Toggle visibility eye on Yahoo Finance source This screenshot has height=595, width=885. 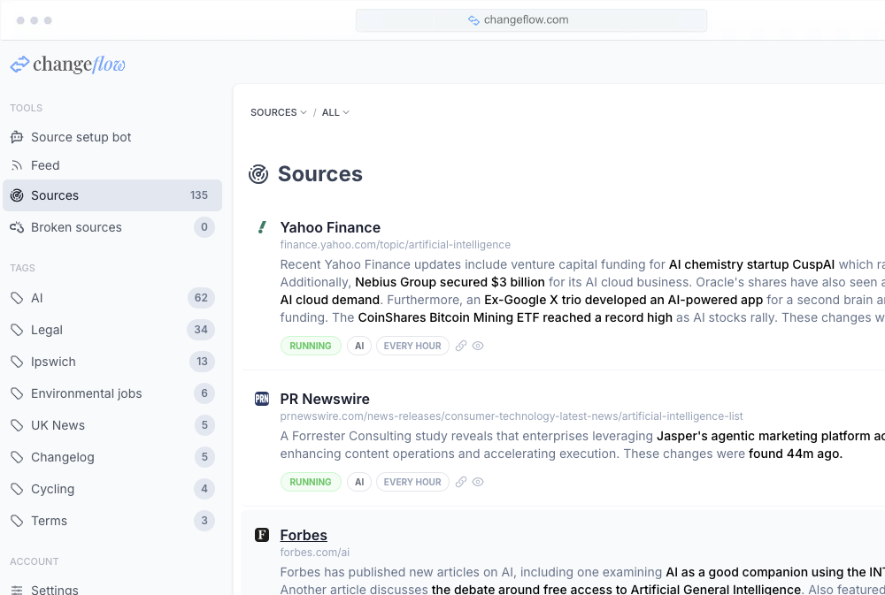tap(478, 346)
